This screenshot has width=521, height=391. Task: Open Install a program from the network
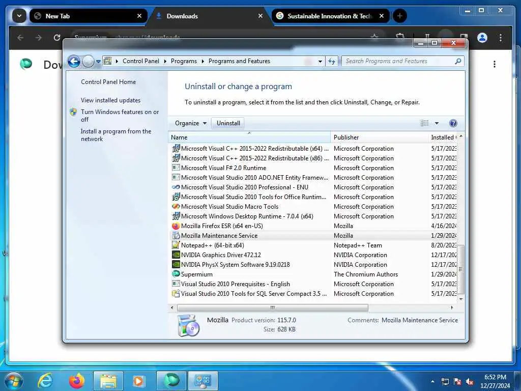[x=116, y=135]
